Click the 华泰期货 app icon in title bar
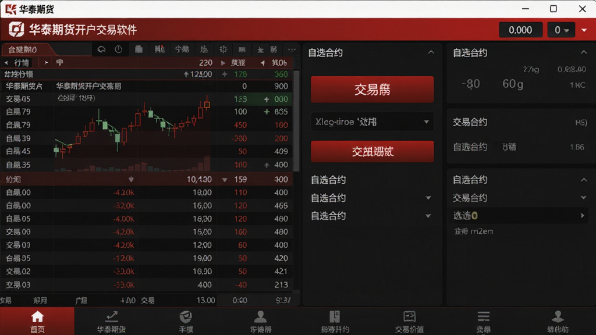This screenshot has width=596, height=335. [x=10, y=9]
